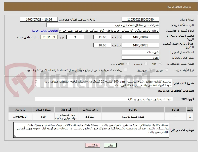The height and width of the screenshot is (152, 198).
Task: Click the up/down spinner in description box
Action: click(x=36, y=81)
